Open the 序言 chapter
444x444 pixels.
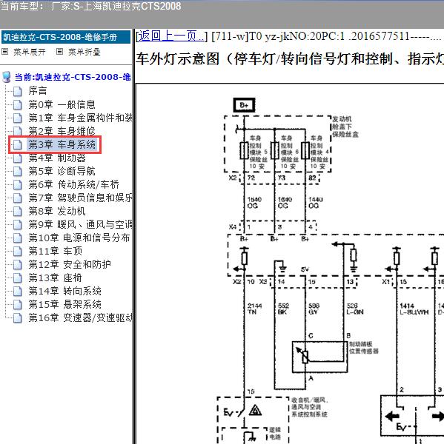click(x=38, y=91)
